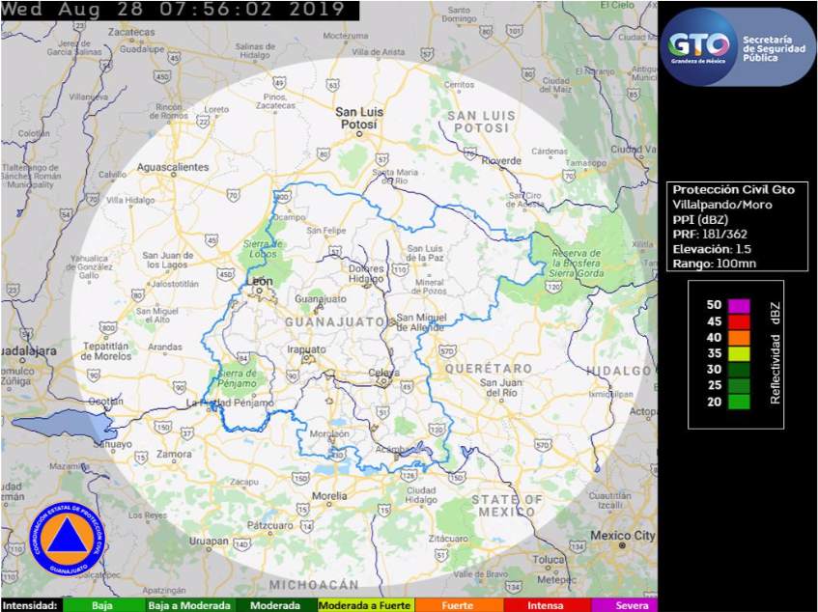Click the STATE OF MEXICO label
This screenshot has height=612, width=818.
pyautogui.click(x=507, y=506)
